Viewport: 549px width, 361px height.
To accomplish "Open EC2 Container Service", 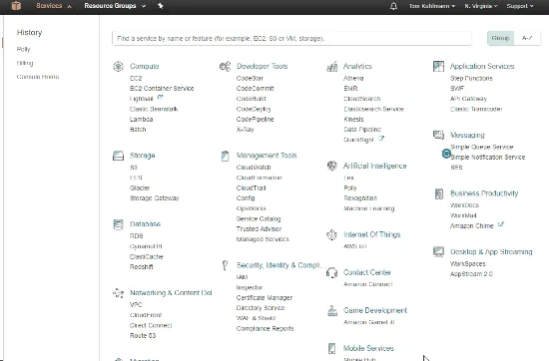I will [x=162, y=88].
